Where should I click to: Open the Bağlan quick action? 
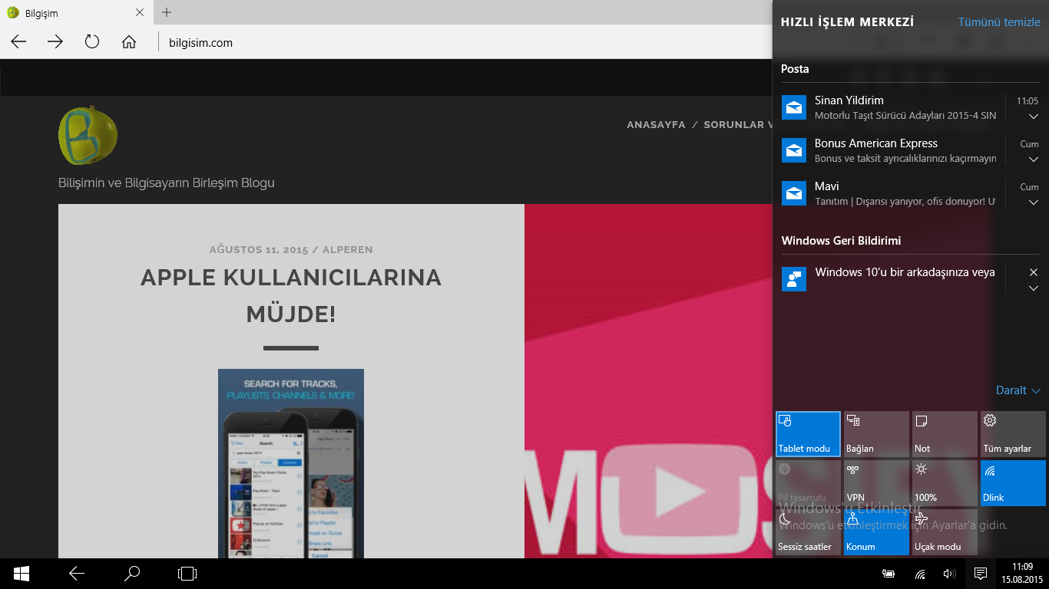pos(876,434)
